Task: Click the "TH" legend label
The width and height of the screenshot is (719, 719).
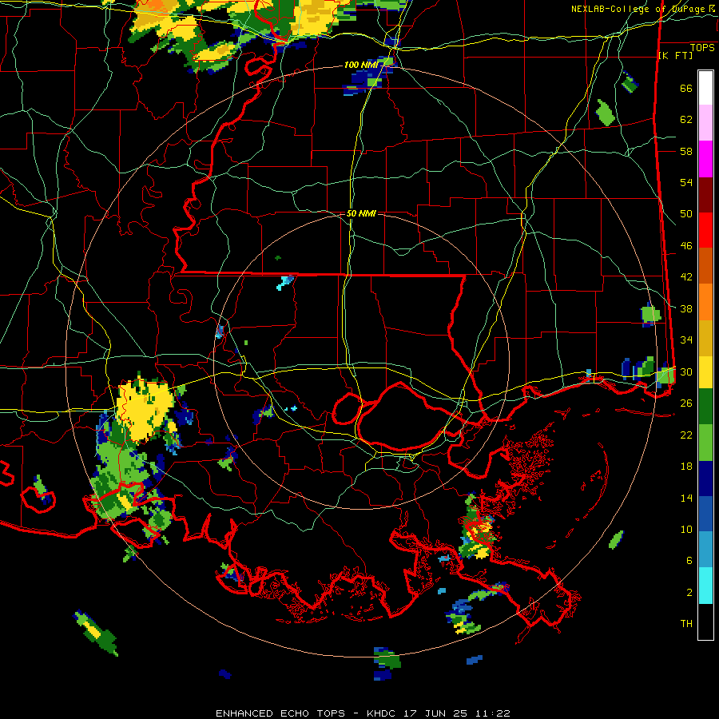Action: pyautogui.click(x=686, y=624)
